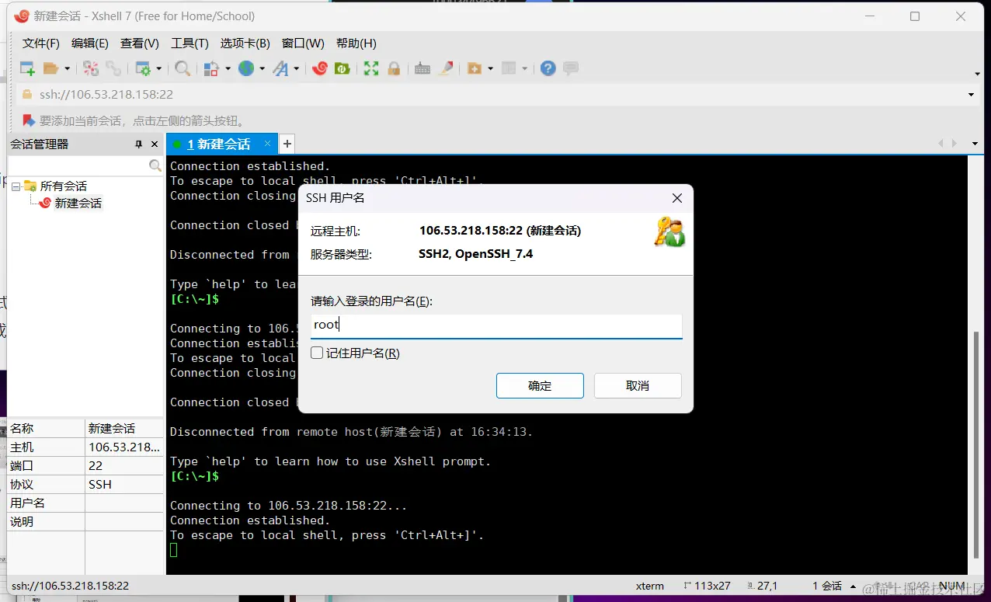Toggle fullscreen with green arrows icon
Screen dimensions: 991x602
[x=371, y=68]
